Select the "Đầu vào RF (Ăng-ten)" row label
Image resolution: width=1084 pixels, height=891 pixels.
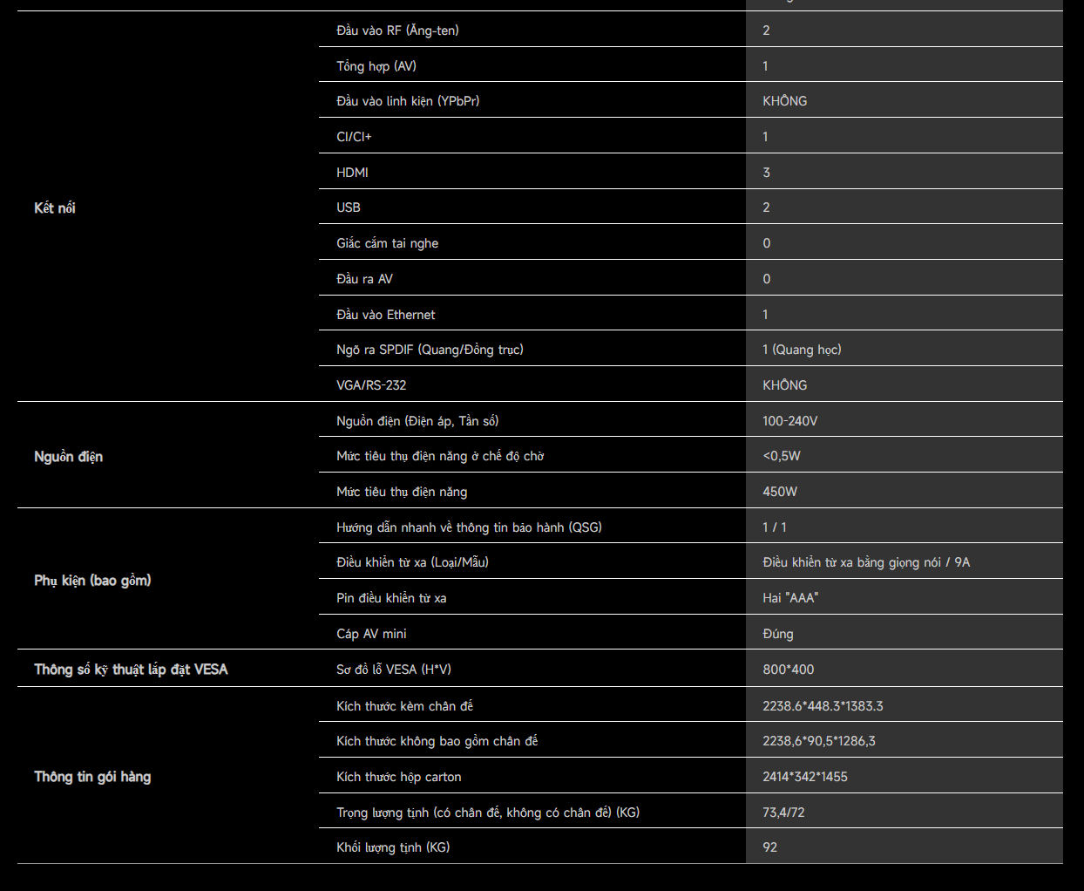point(397,31)
